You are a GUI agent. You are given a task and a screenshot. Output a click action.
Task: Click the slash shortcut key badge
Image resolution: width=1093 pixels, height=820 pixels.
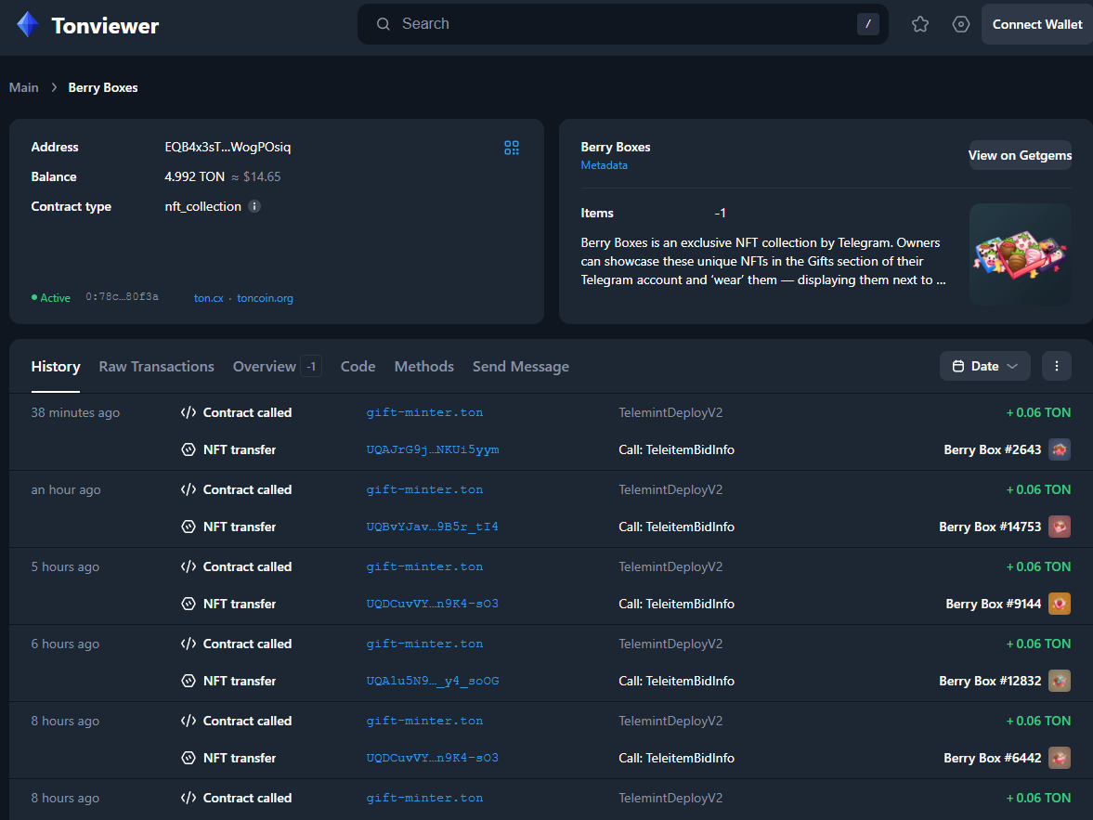point(867,25)
